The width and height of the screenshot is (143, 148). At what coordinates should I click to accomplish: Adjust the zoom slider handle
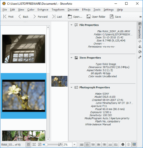point(46,145)
